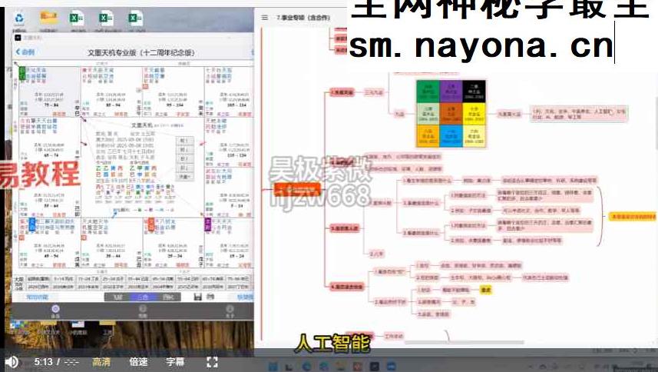Open the bottom dropdown in the chart center stack
This screenshot has height=372, width=658.
(x=184, y=177)
